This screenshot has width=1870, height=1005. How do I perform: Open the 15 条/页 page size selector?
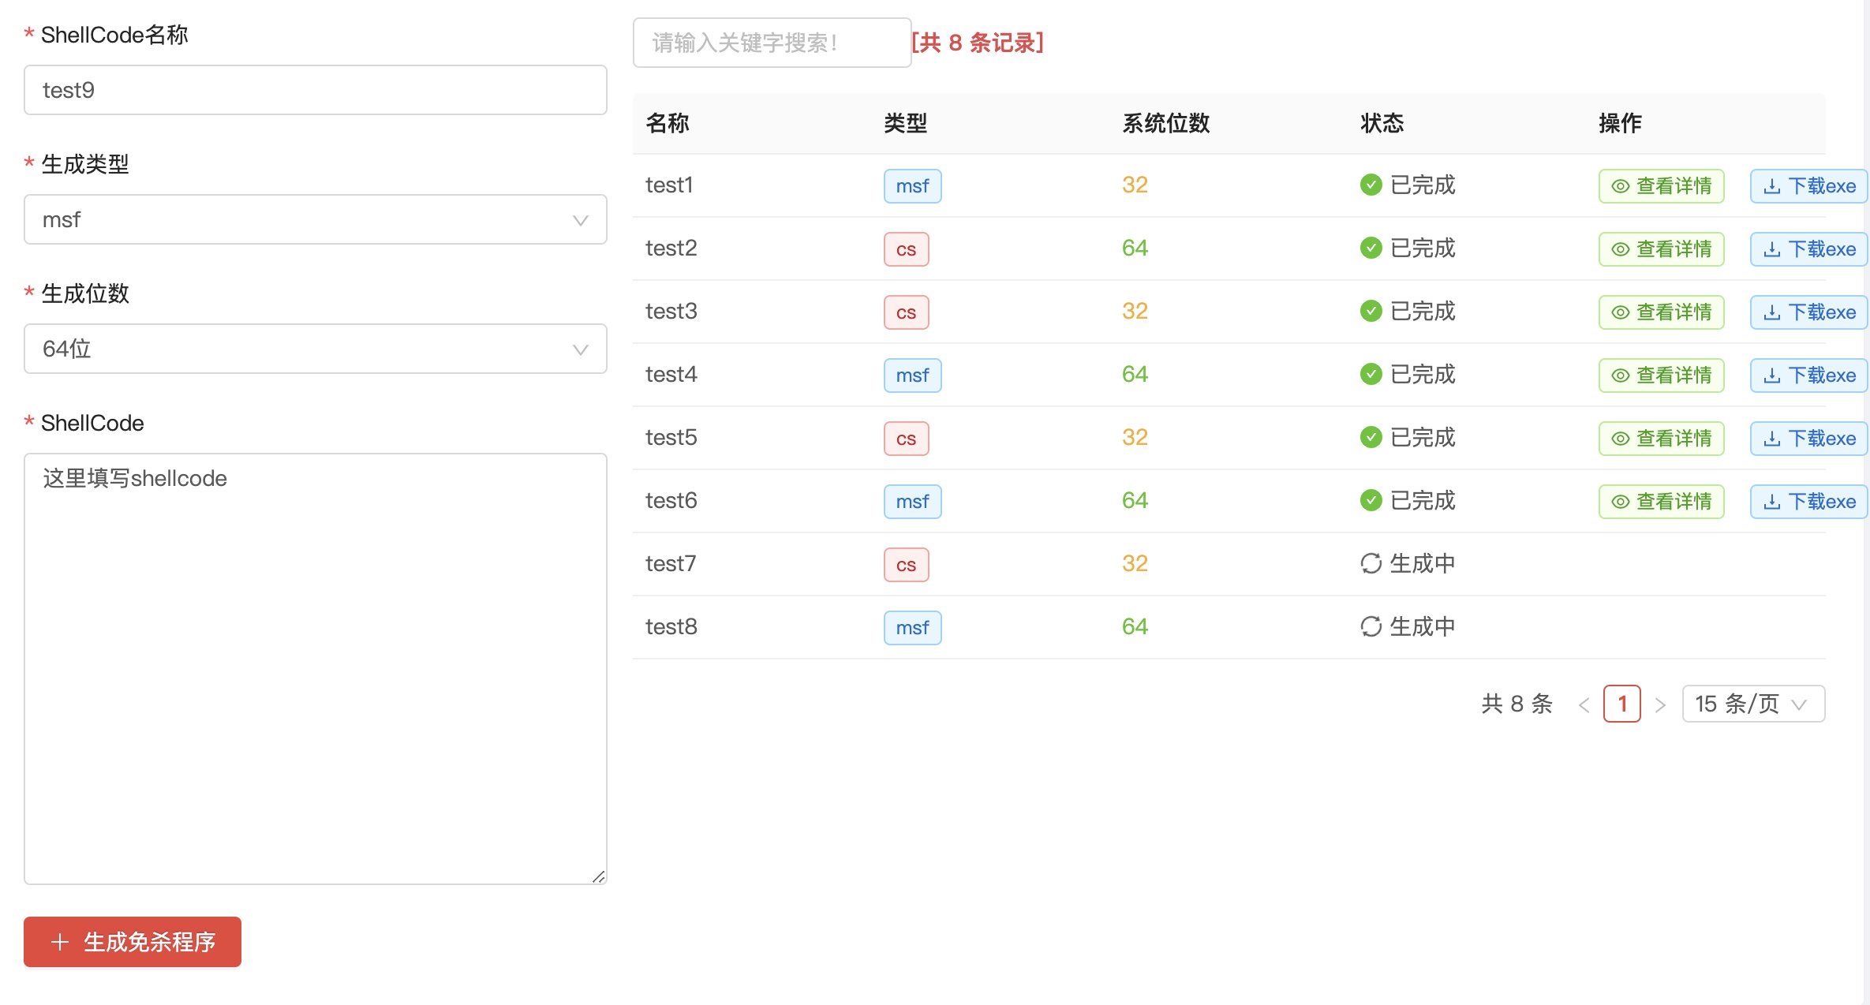pos(1752,704)
